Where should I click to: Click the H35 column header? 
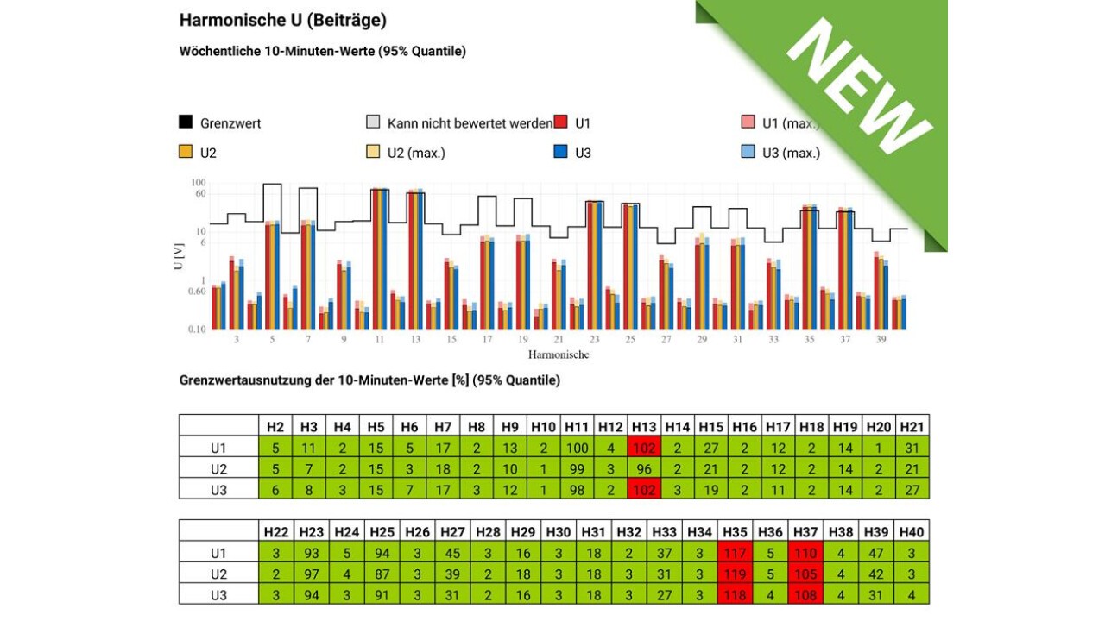[x=736, y=532]
